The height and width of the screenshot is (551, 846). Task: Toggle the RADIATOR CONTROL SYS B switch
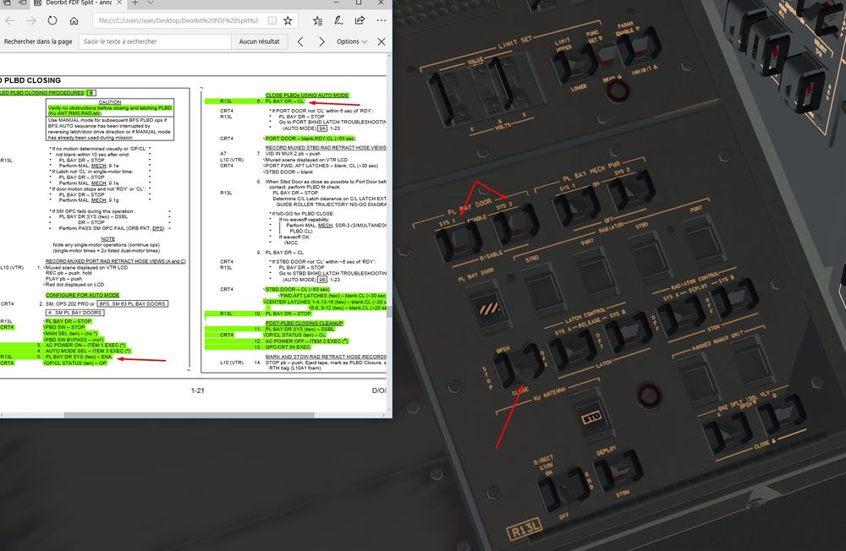point(733,297)
